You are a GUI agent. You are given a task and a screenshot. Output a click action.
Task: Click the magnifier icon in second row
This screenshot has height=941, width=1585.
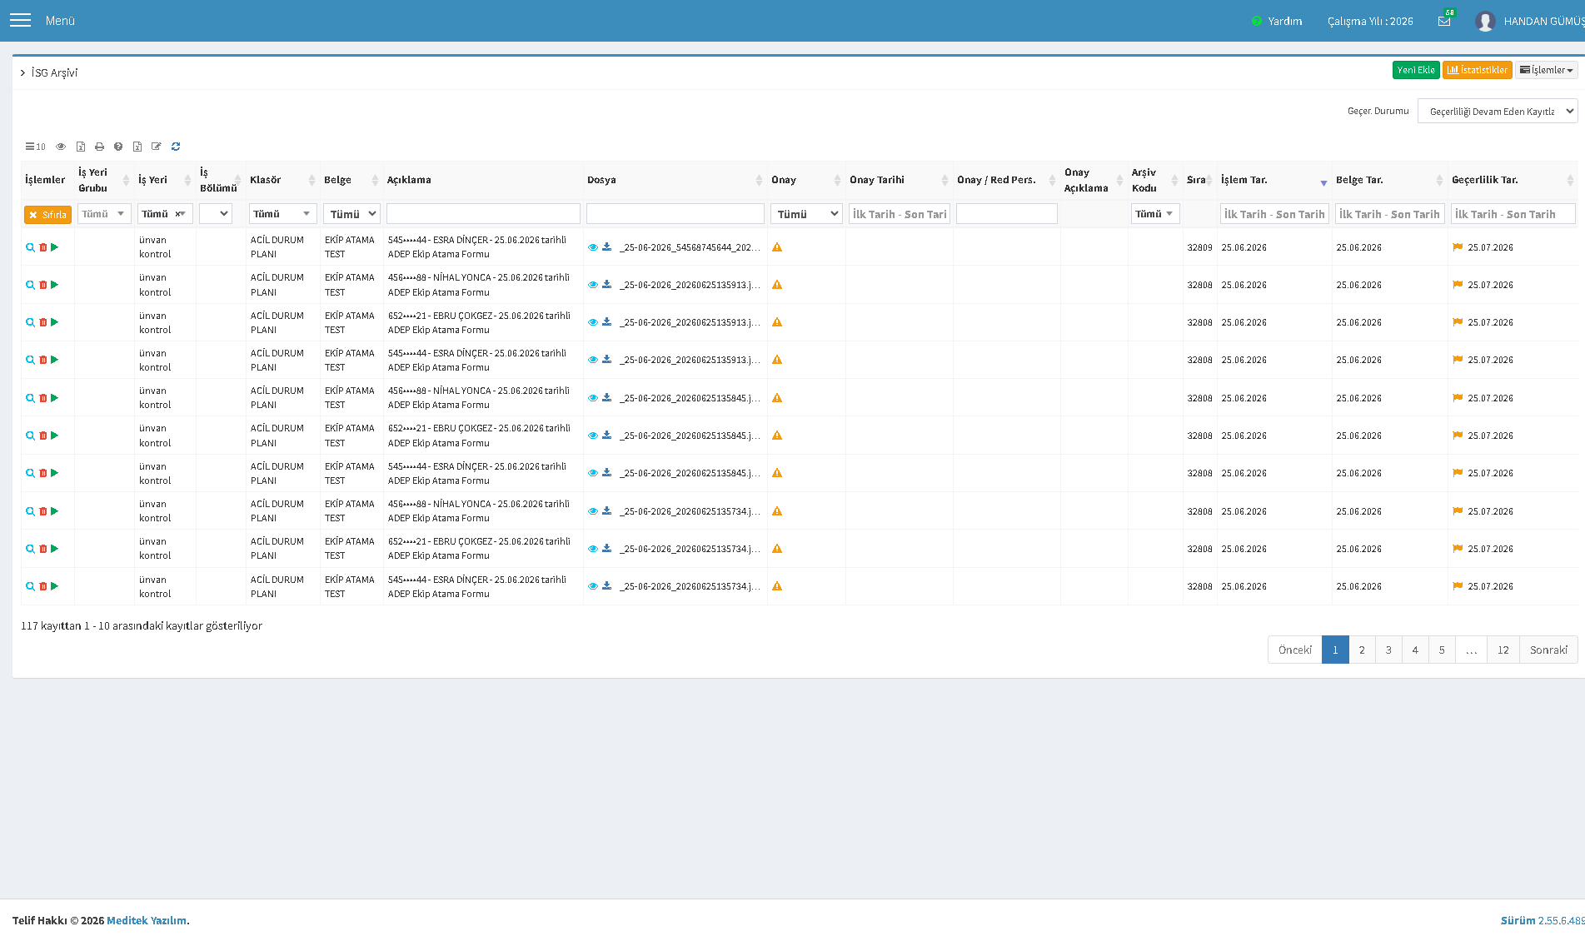click(31, 285)
